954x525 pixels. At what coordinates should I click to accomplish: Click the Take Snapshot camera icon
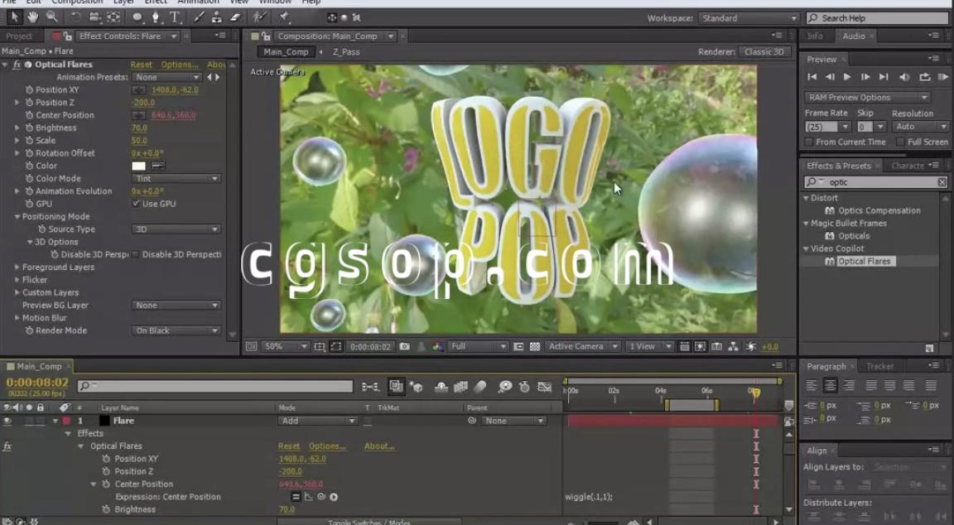pos(404,347)
